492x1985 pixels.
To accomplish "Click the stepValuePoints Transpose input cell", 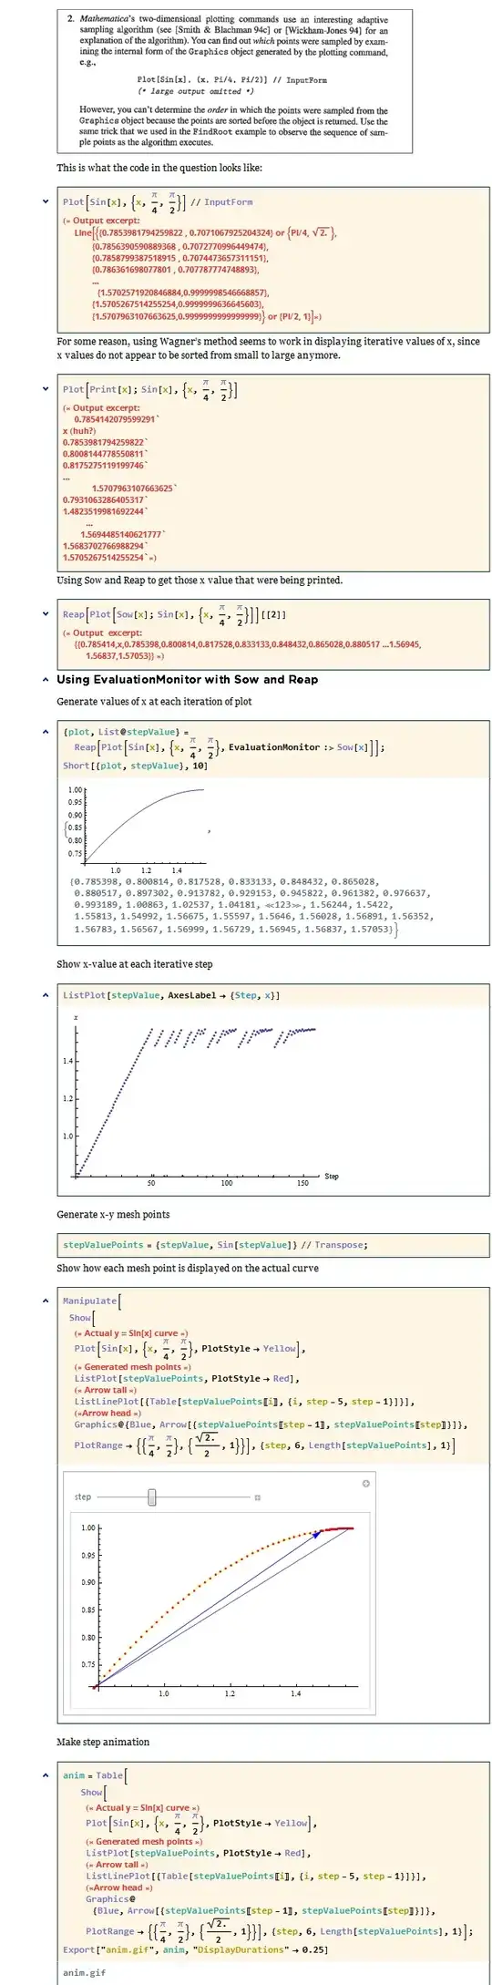I will pos(274,1245).
